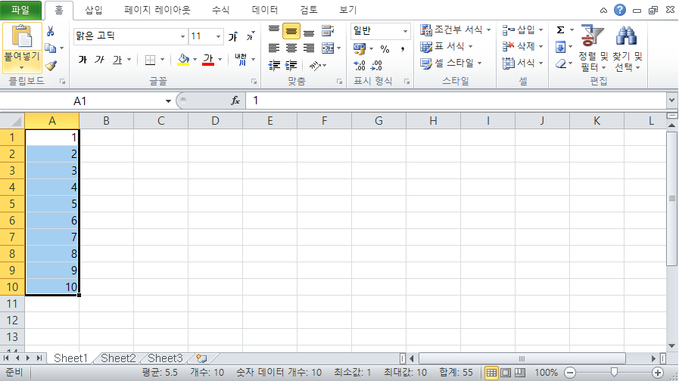Click the 삽입 cells button

point(522,29)
